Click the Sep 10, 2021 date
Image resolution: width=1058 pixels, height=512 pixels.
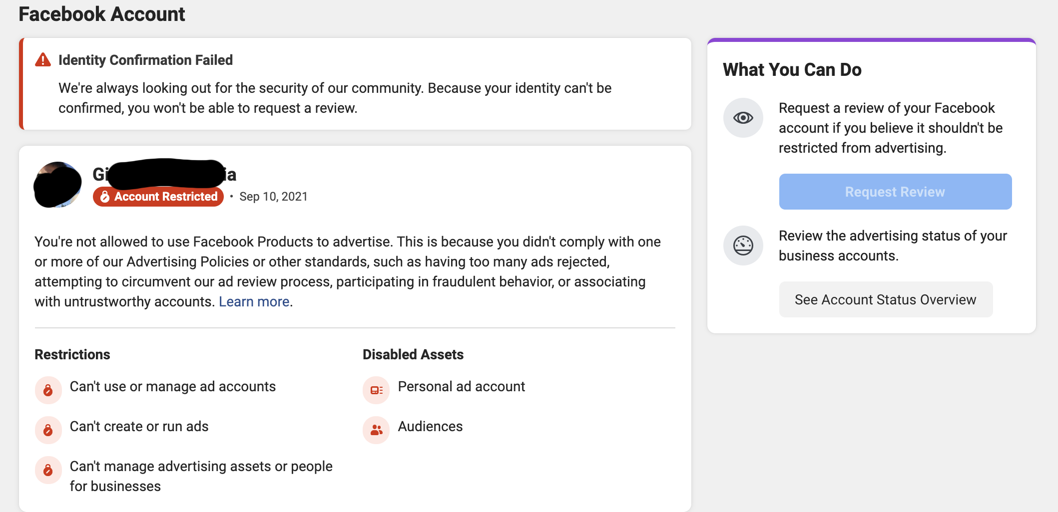pyautogui.click(x=273, y=197)
